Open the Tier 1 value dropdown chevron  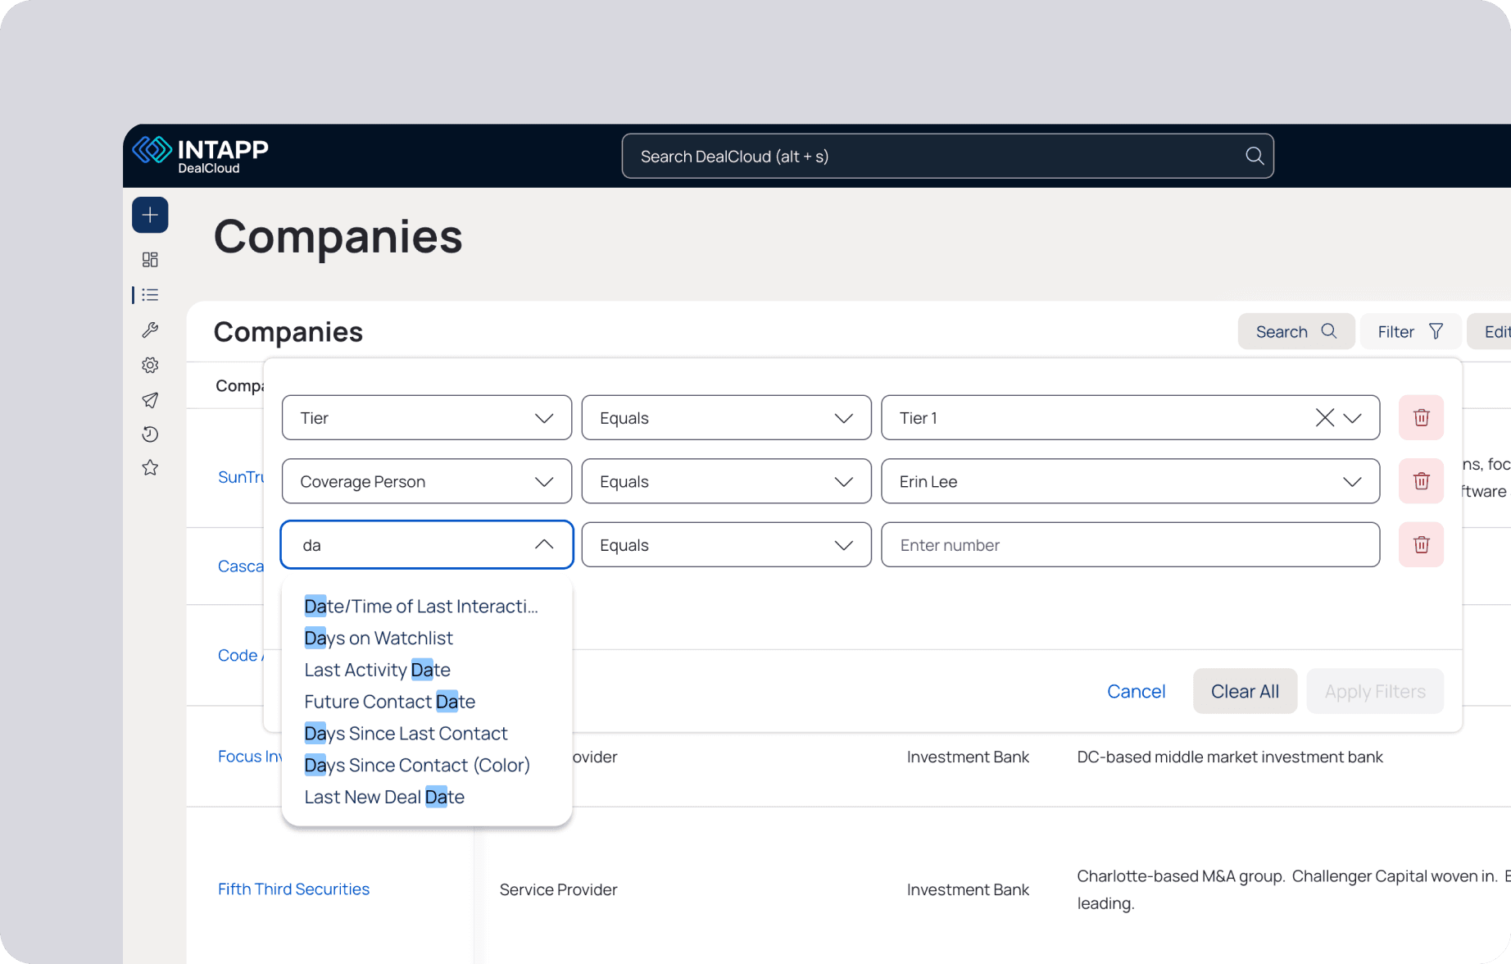pyautogui.click(x=1353, y=418)
